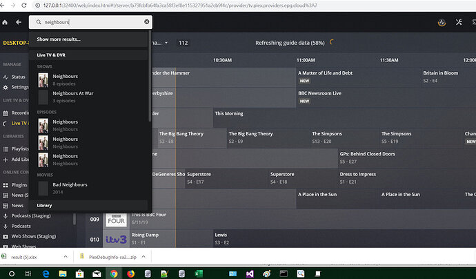Select GPs: Behind Closed Doors programme

point(407,158)
